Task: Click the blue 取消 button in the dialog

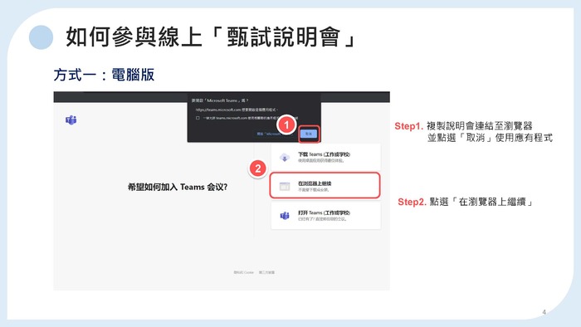Action: pos(309,134)
